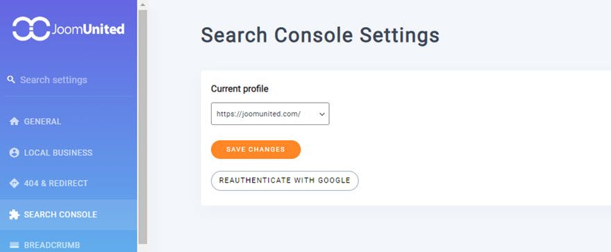Click the Local Business person icon
The width and height of the screenshot is (611, 252).
[14, 153]
